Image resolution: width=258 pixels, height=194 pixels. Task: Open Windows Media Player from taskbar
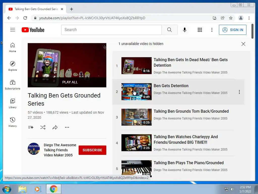pos(38,189)
